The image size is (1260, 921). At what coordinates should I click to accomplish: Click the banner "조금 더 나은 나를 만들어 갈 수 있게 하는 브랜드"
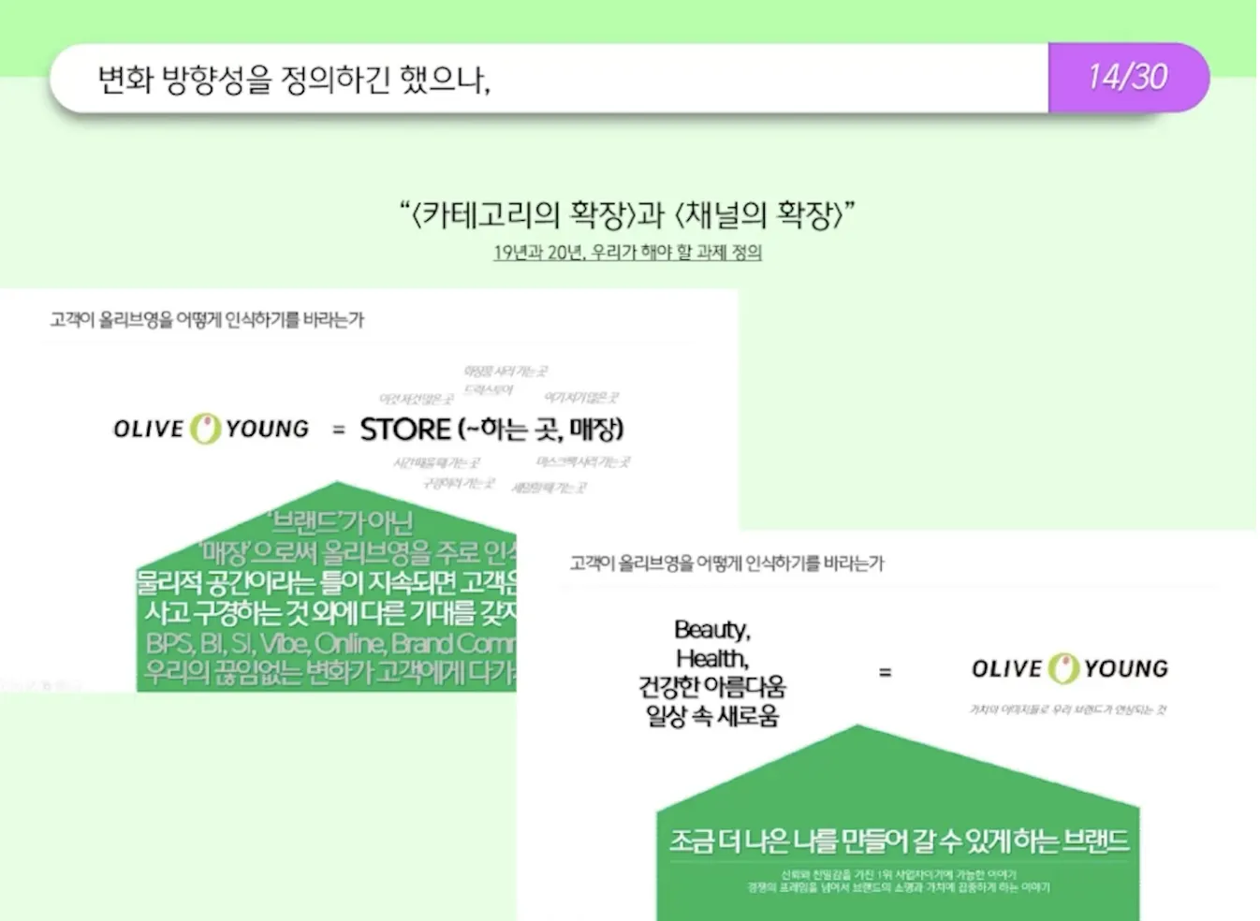(900, 841)
